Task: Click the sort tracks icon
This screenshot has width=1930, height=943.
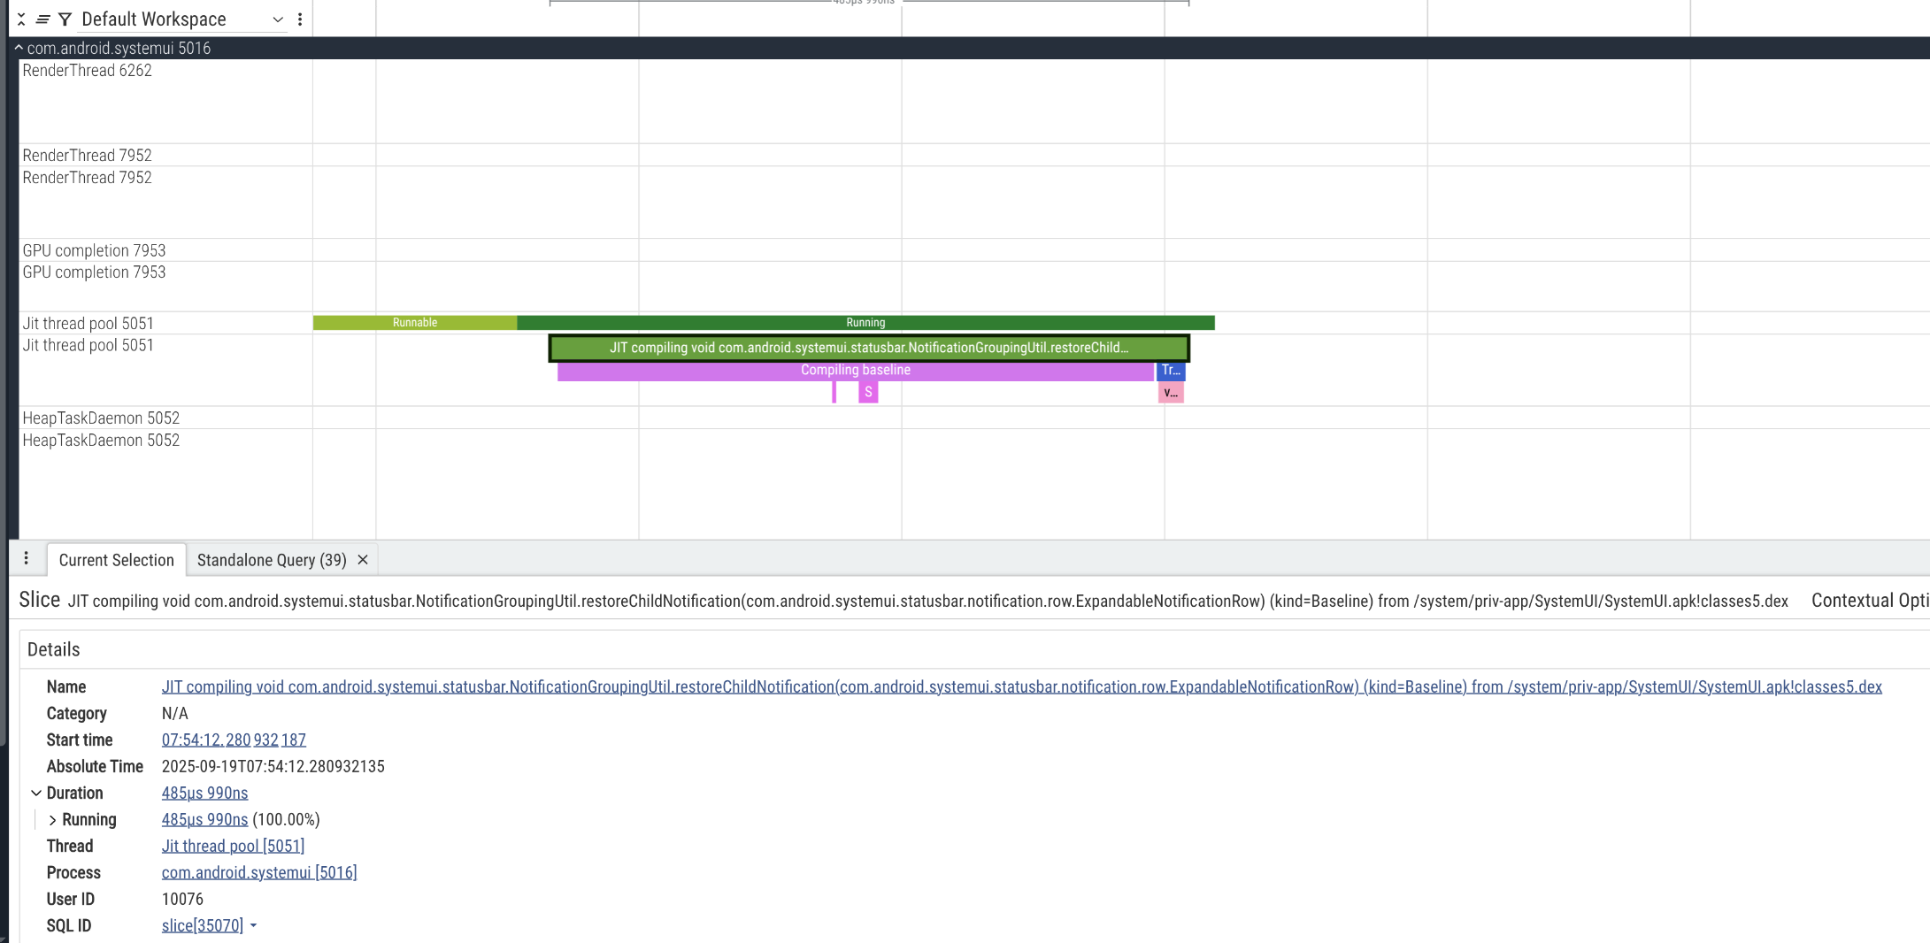Action: tap(42, 19)
